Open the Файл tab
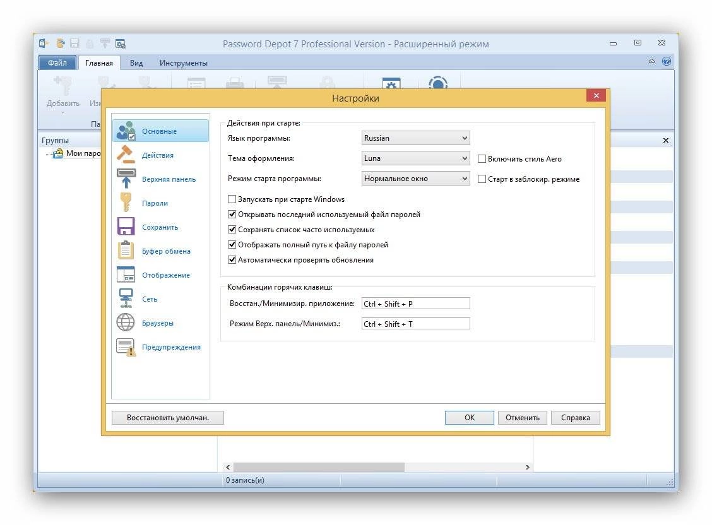712x525 pixels. pyautogui.click(x=57, y=62)
